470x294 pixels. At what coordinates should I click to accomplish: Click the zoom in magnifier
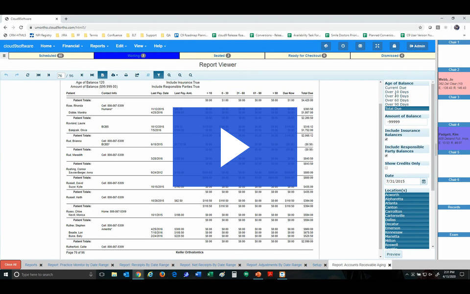(x=169, y=75)
